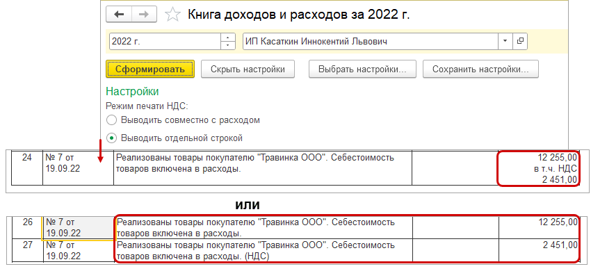
Task: Expand the organization dropdown list
Action: [x=505, y=41]
